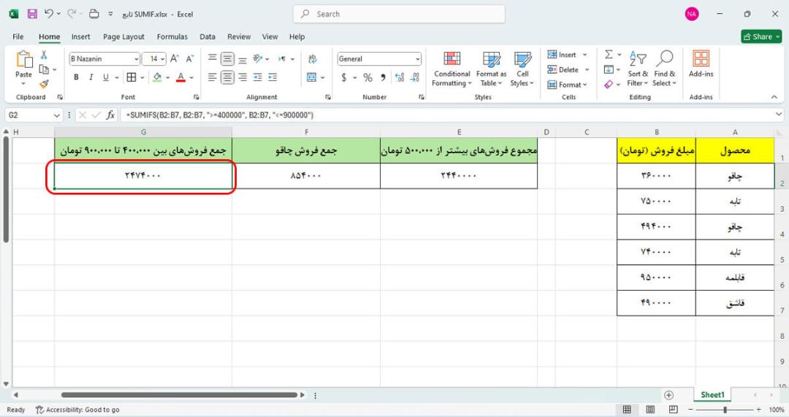Click the Comma Style icon

coord(383,77)
